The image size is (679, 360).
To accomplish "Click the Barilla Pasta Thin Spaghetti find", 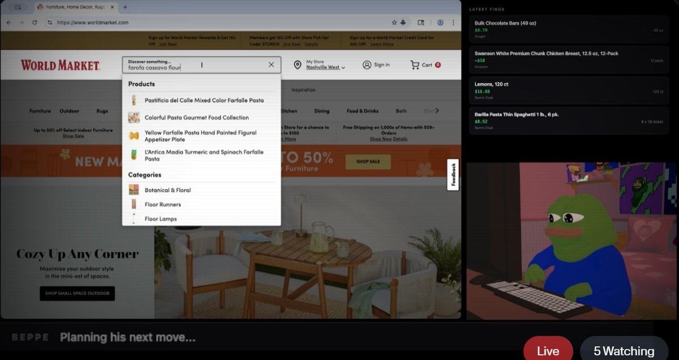I will tap(569, 121).
